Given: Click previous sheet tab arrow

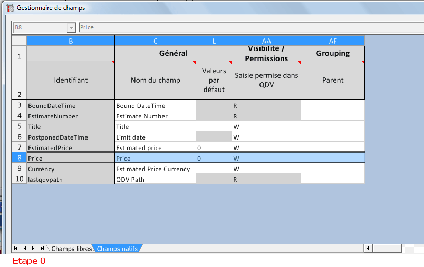Looking at the screenshot, I should point(25,249).
